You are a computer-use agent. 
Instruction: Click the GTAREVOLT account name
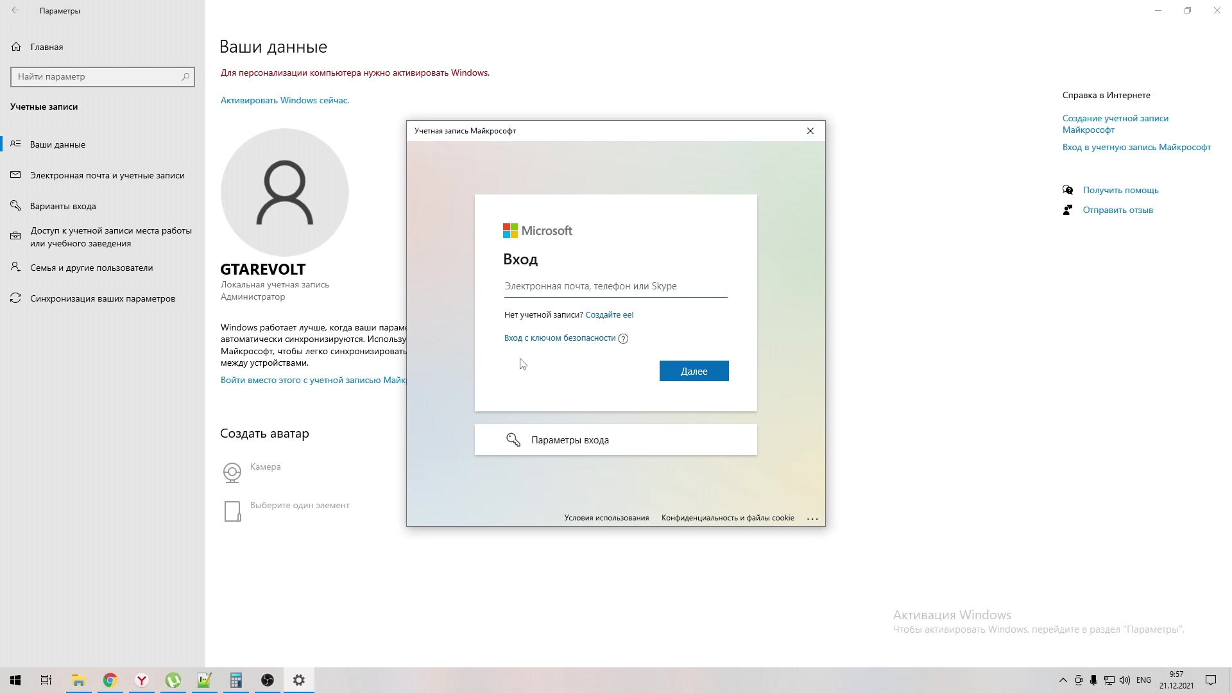point(263,269)
